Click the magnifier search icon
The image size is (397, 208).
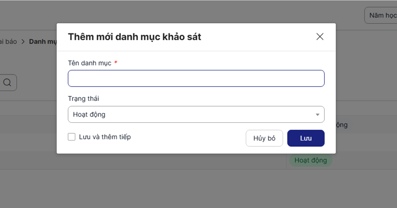point(7,83)
